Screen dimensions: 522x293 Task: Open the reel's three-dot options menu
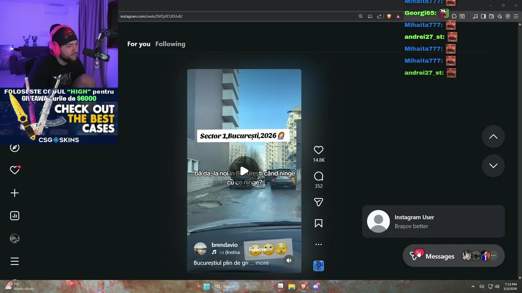[x=319, y=245]
